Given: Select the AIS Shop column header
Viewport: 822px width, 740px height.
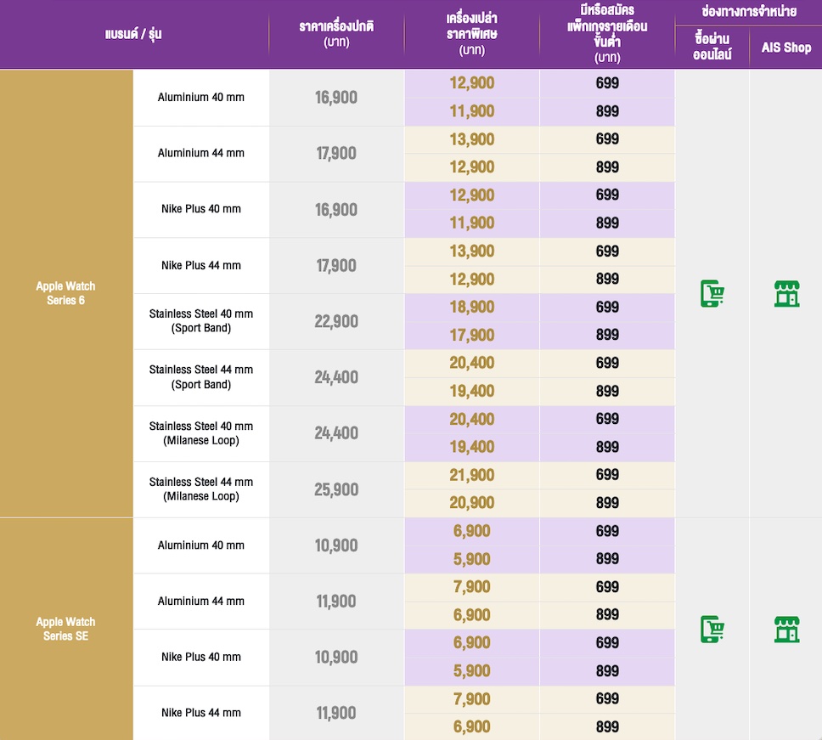Looking at the screenshot, I should (x=785, y=48).
